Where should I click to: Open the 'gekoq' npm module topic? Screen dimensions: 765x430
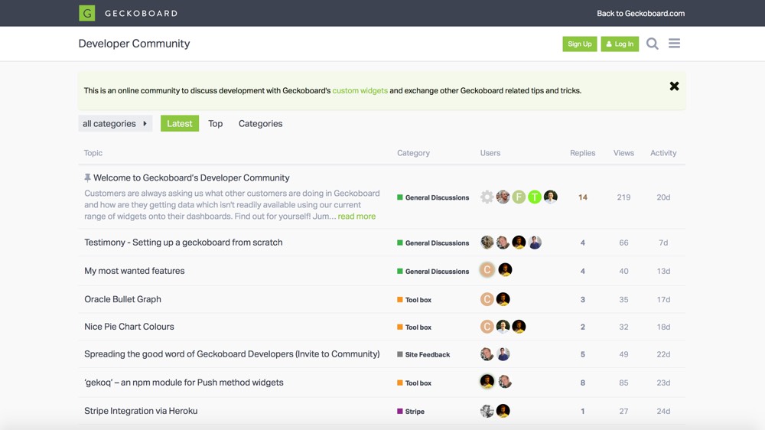tap(184, 382)
